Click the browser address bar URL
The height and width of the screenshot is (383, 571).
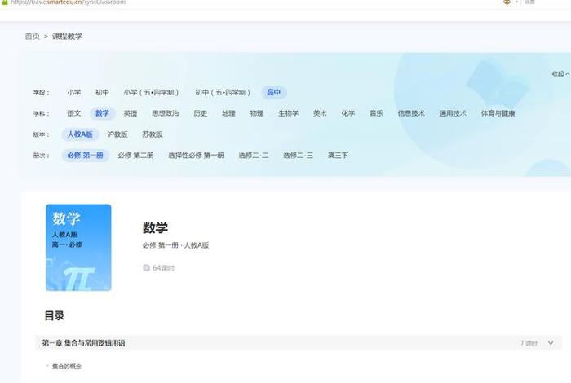68,2
